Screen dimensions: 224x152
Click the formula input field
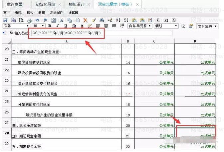[x=102, y=33]
